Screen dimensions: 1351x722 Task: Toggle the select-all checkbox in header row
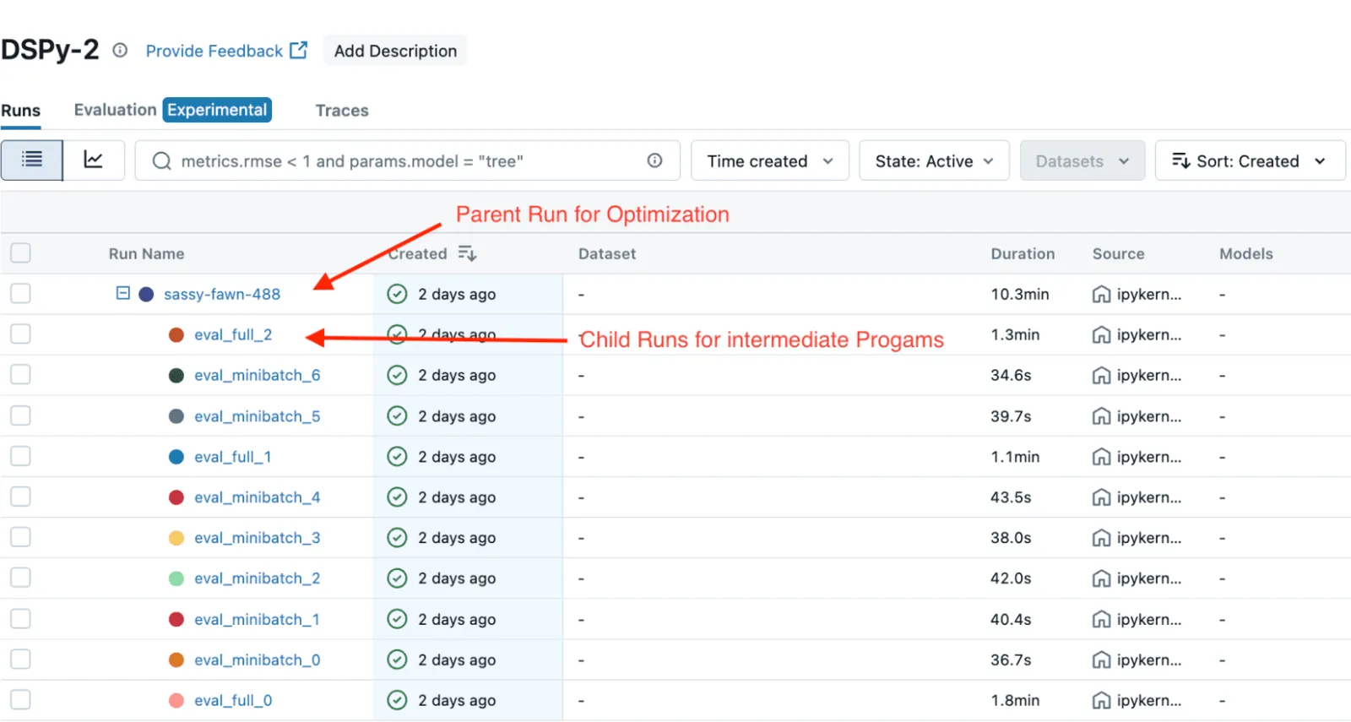point(20,252)
